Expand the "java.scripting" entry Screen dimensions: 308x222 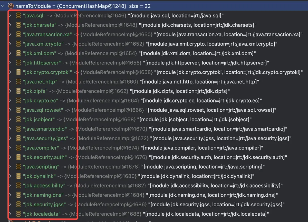[x=10, y=166]
